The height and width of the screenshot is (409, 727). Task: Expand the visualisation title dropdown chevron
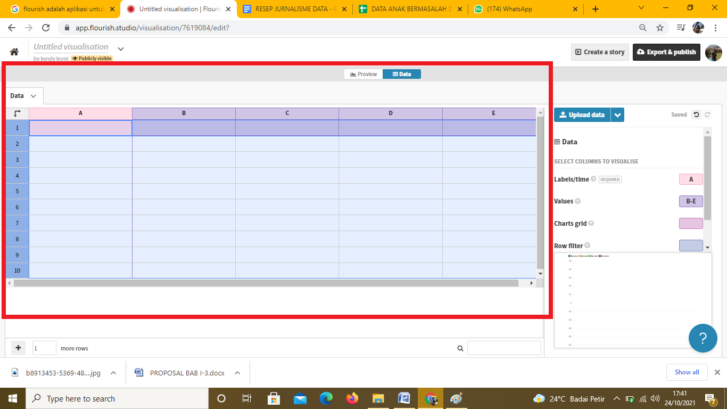[121, 49]
